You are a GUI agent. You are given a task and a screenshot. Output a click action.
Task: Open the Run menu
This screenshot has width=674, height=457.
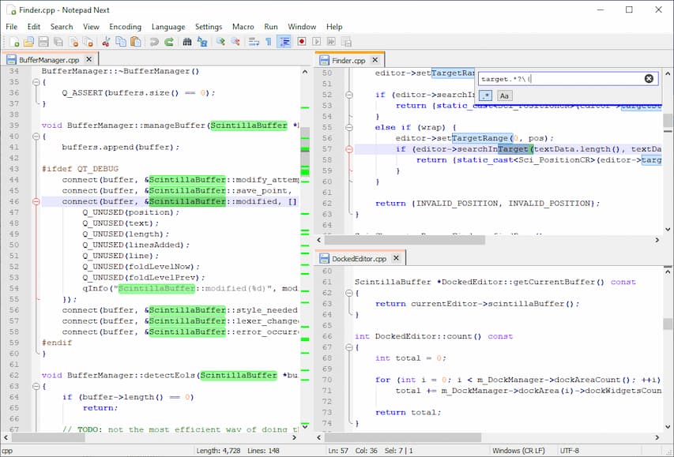coord(271,27)
